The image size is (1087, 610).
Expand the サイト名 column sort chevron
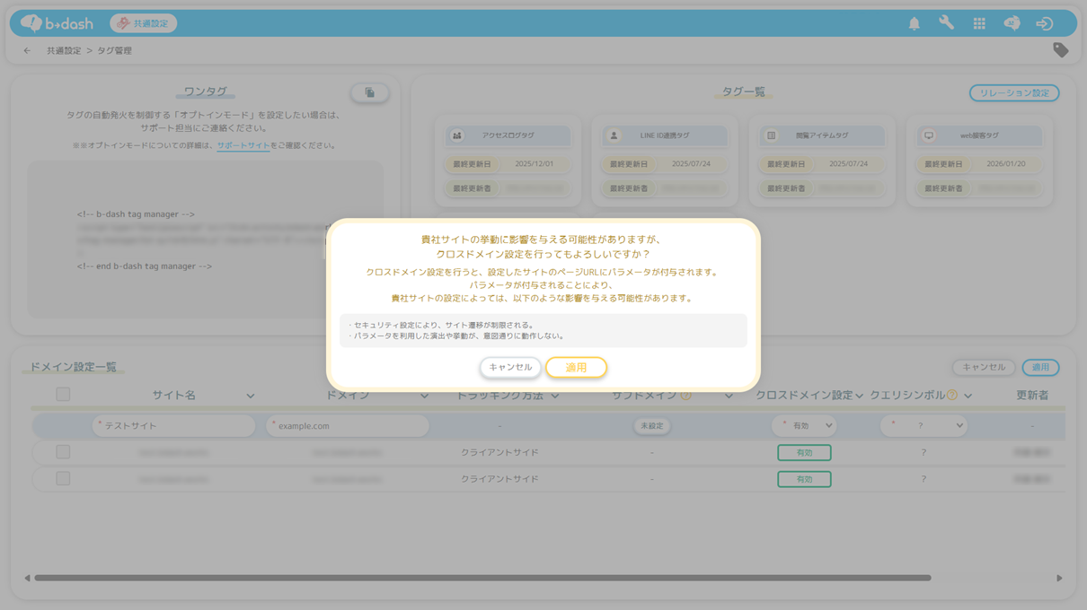[251, 396]
